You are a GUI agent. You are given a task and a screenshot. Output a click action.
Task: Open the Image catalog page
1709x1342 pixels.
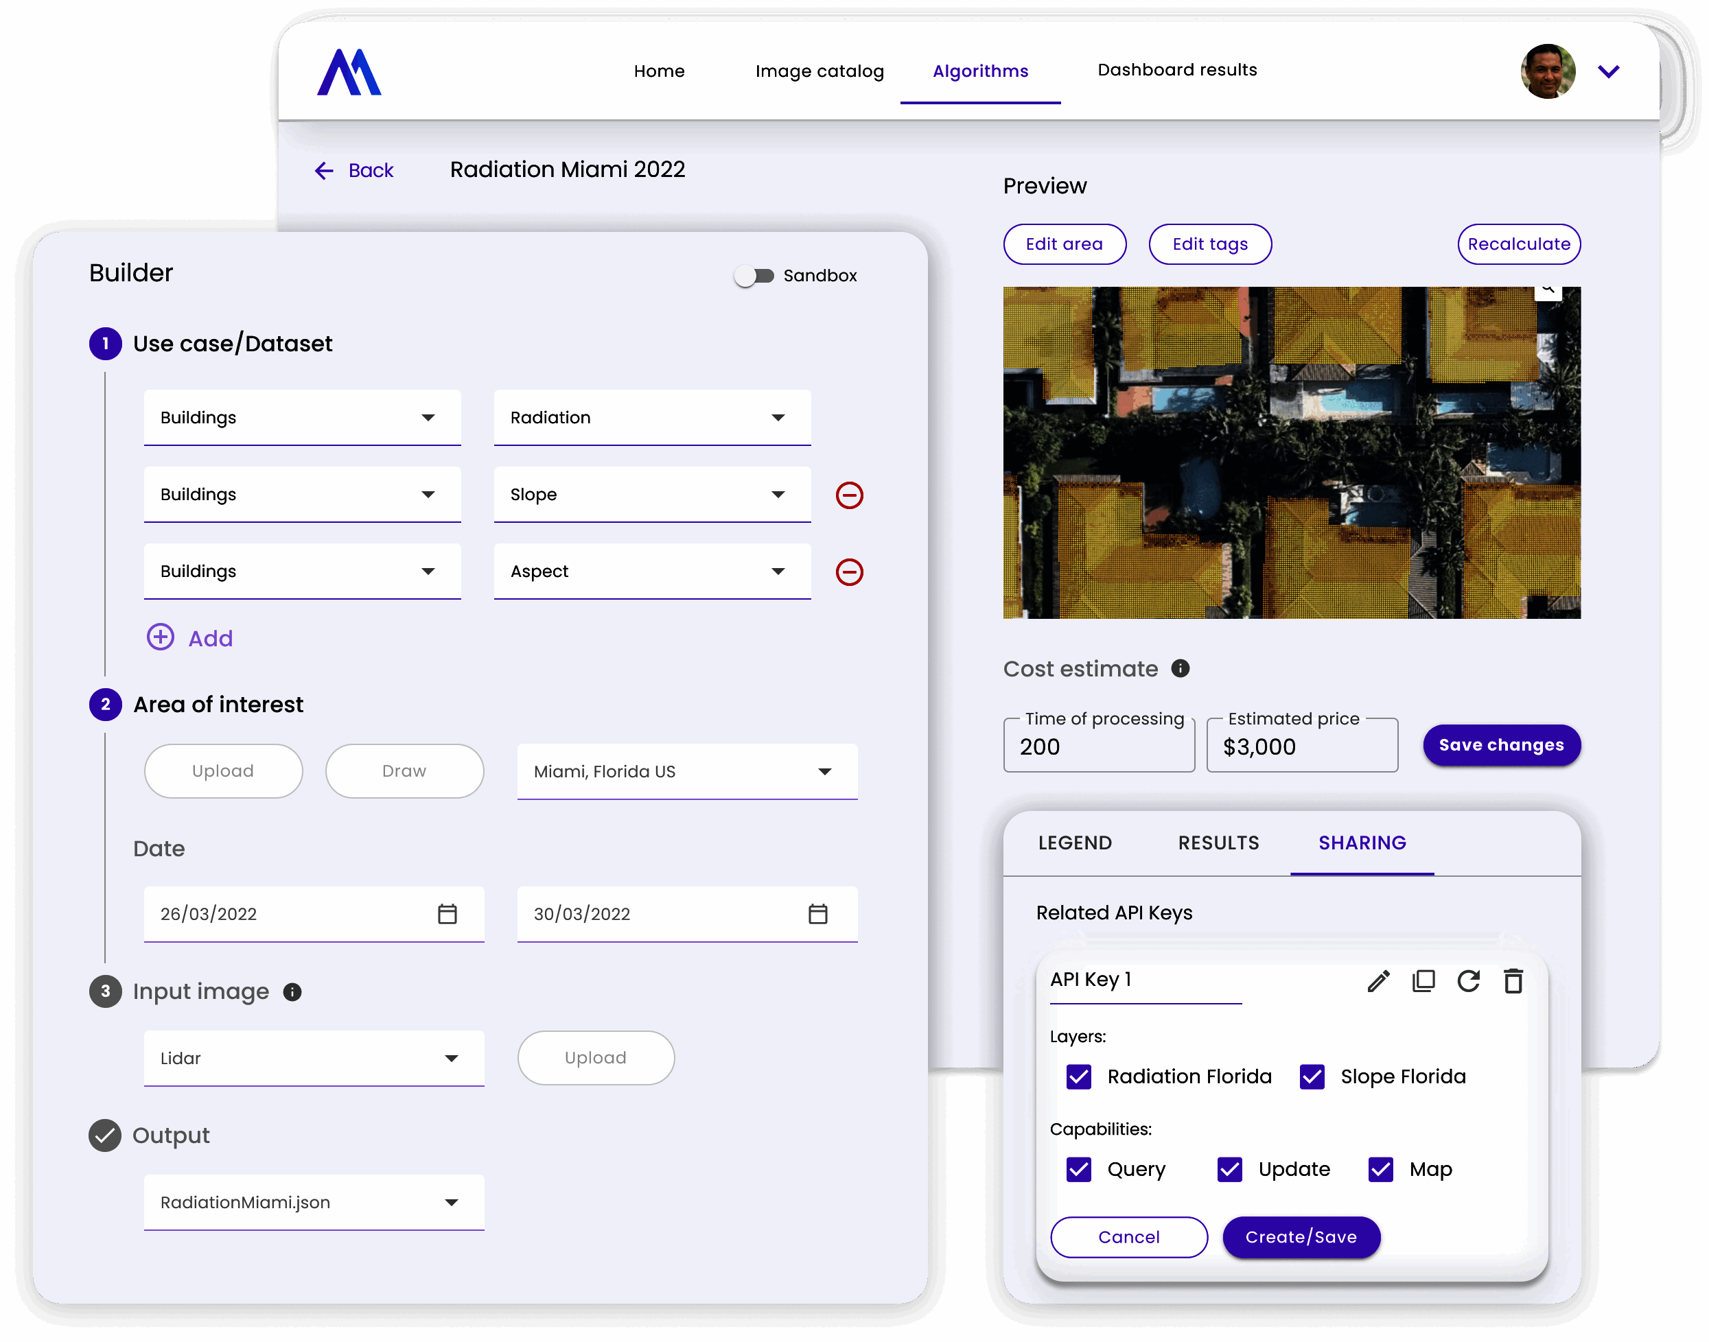[819, 71]
